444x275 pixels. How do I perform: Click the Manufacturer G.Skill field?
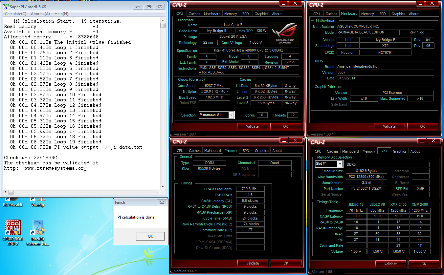(x=366, y=183)
